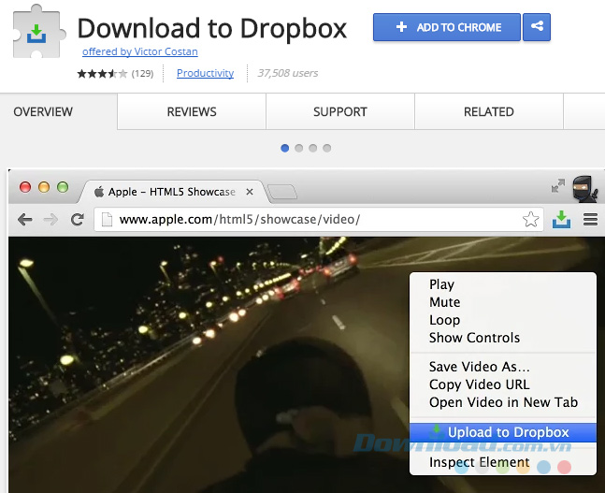Click the Download to Dropbox puzzle-piece icon

coord(38,32)
